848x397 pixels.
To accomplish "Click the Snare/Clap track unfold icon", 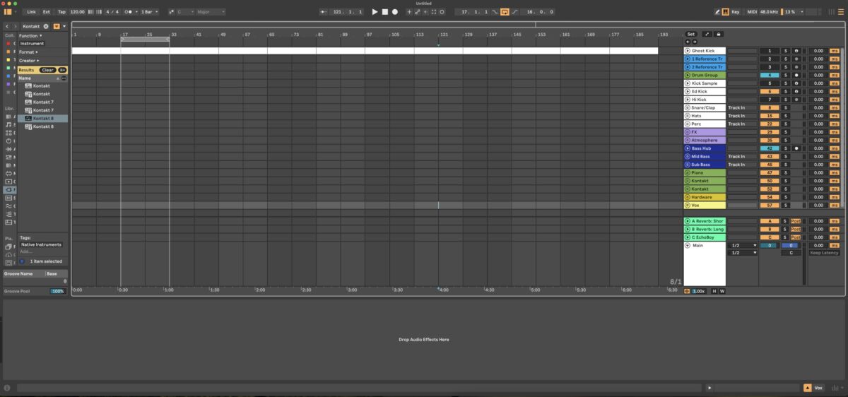I will click(687, 107).
